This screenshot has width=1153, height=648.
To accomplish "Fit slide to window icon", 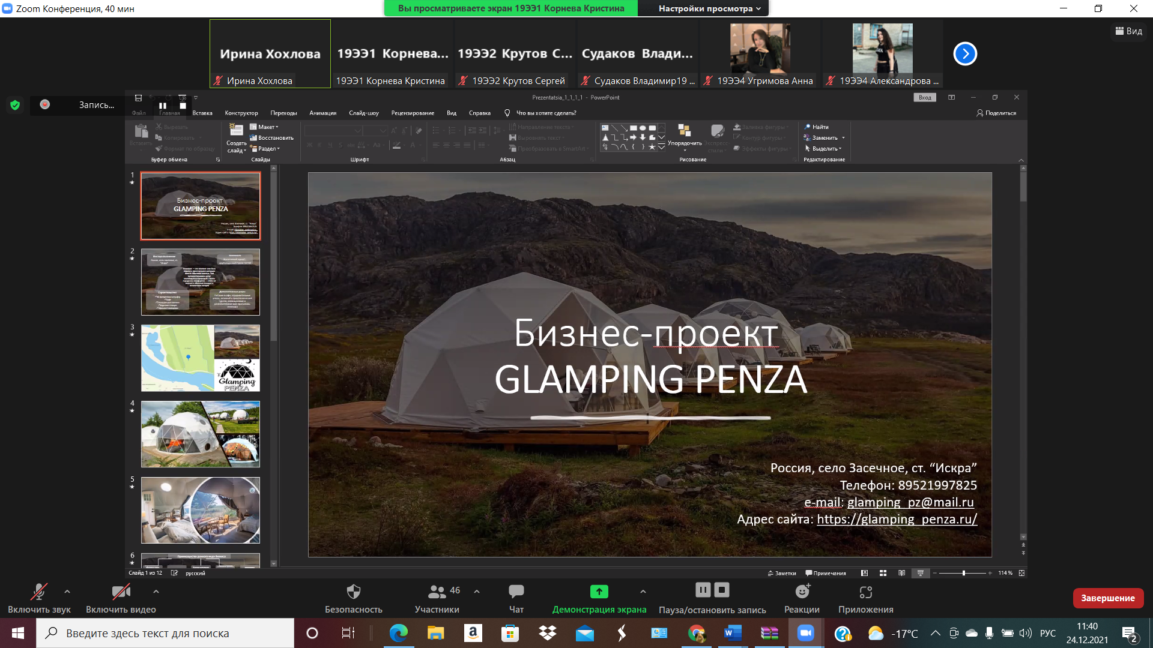I will click(1021, 573).
